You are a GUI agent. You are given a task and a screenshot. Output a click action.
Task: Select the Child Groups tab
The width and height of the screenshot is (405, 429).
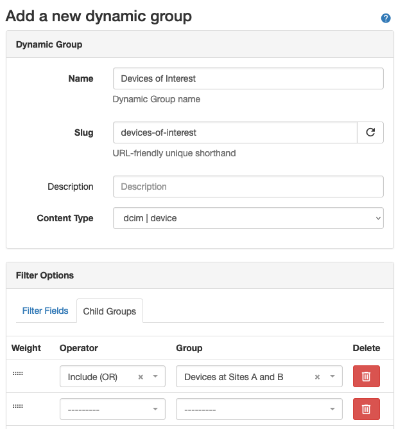110,311
